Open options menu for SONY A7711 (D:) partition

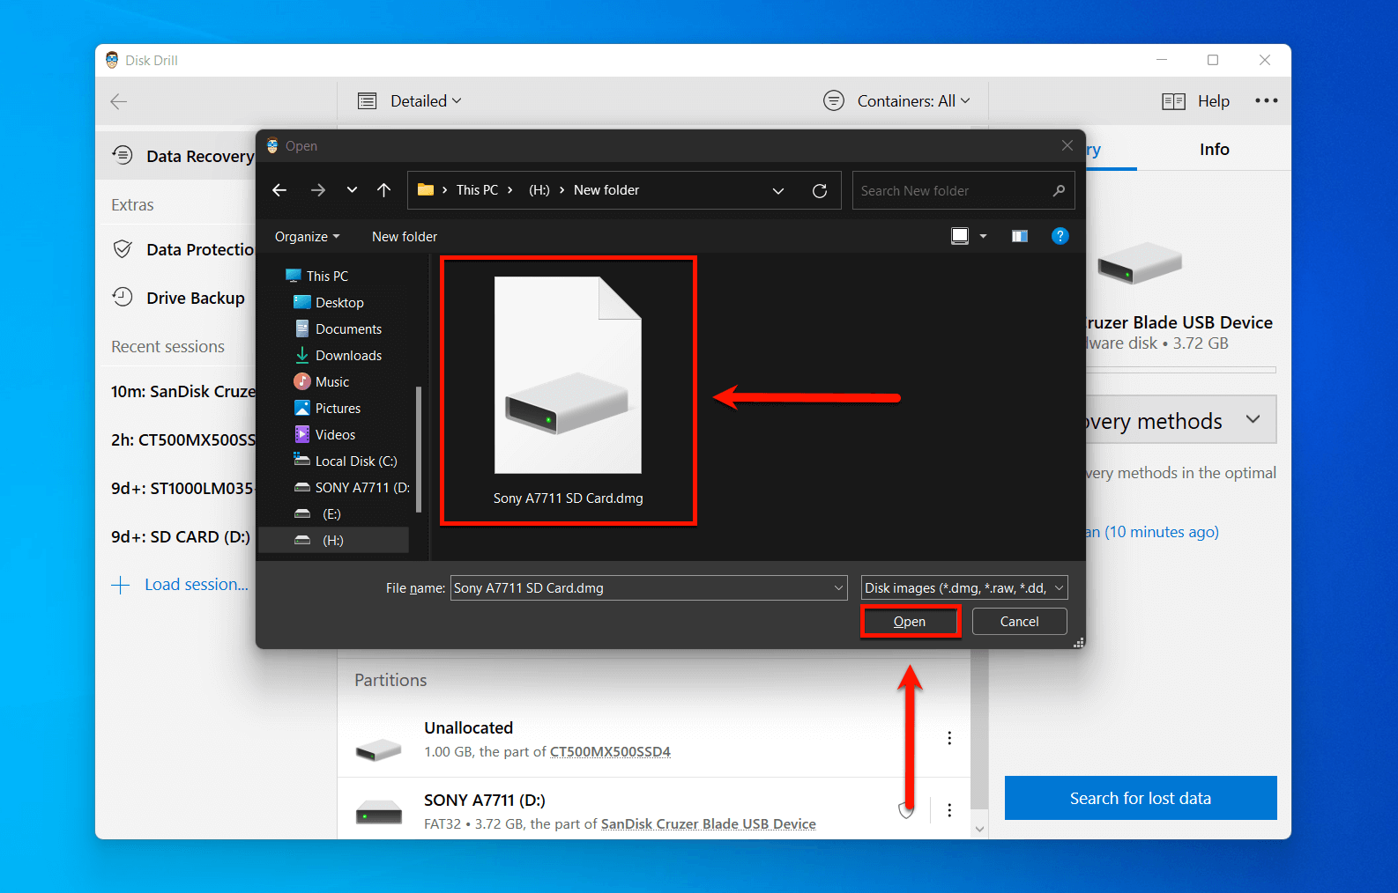[x=949, y=810]
